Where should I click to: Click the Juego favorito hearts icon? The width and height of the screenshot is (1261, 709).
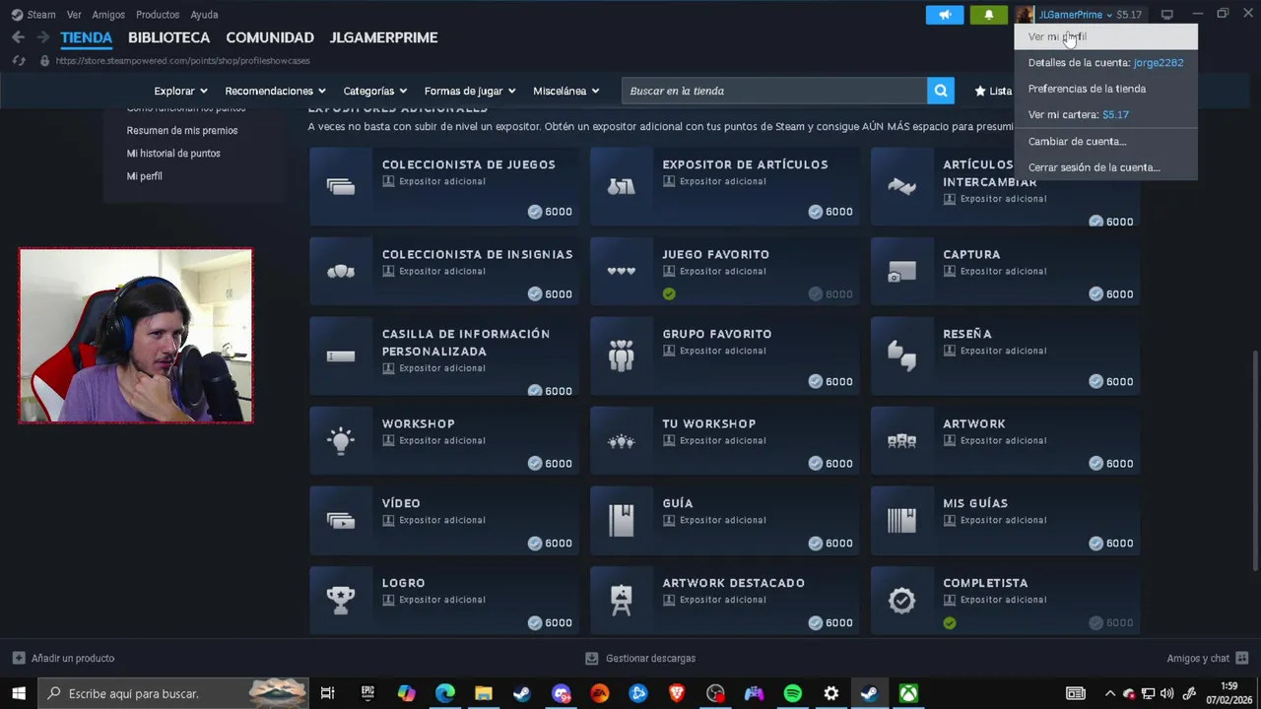tap(622, 271)
